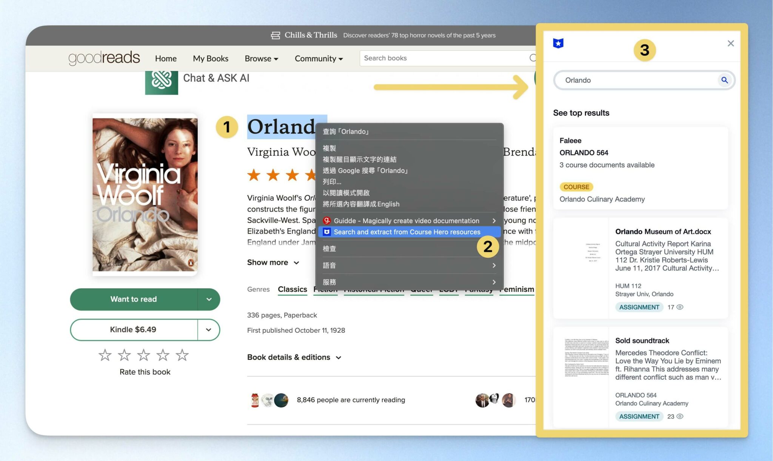Rate the book five stars
The width and height of the screenshot is (773, 461).
(182, 355)
